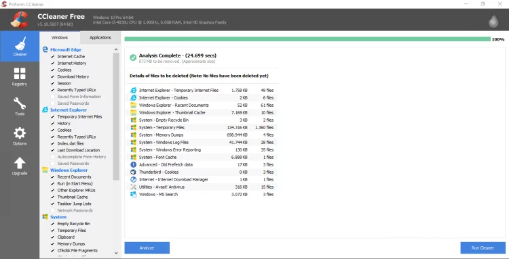509x259 pixels.
Task: Click the Run Cleaner button
Action: tap(483, 248)
